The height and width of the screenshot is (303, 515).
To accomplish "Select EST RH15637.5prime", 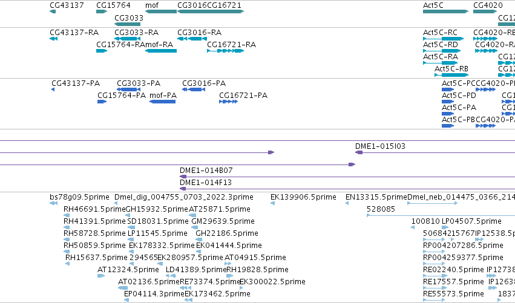I will [68, 264].
